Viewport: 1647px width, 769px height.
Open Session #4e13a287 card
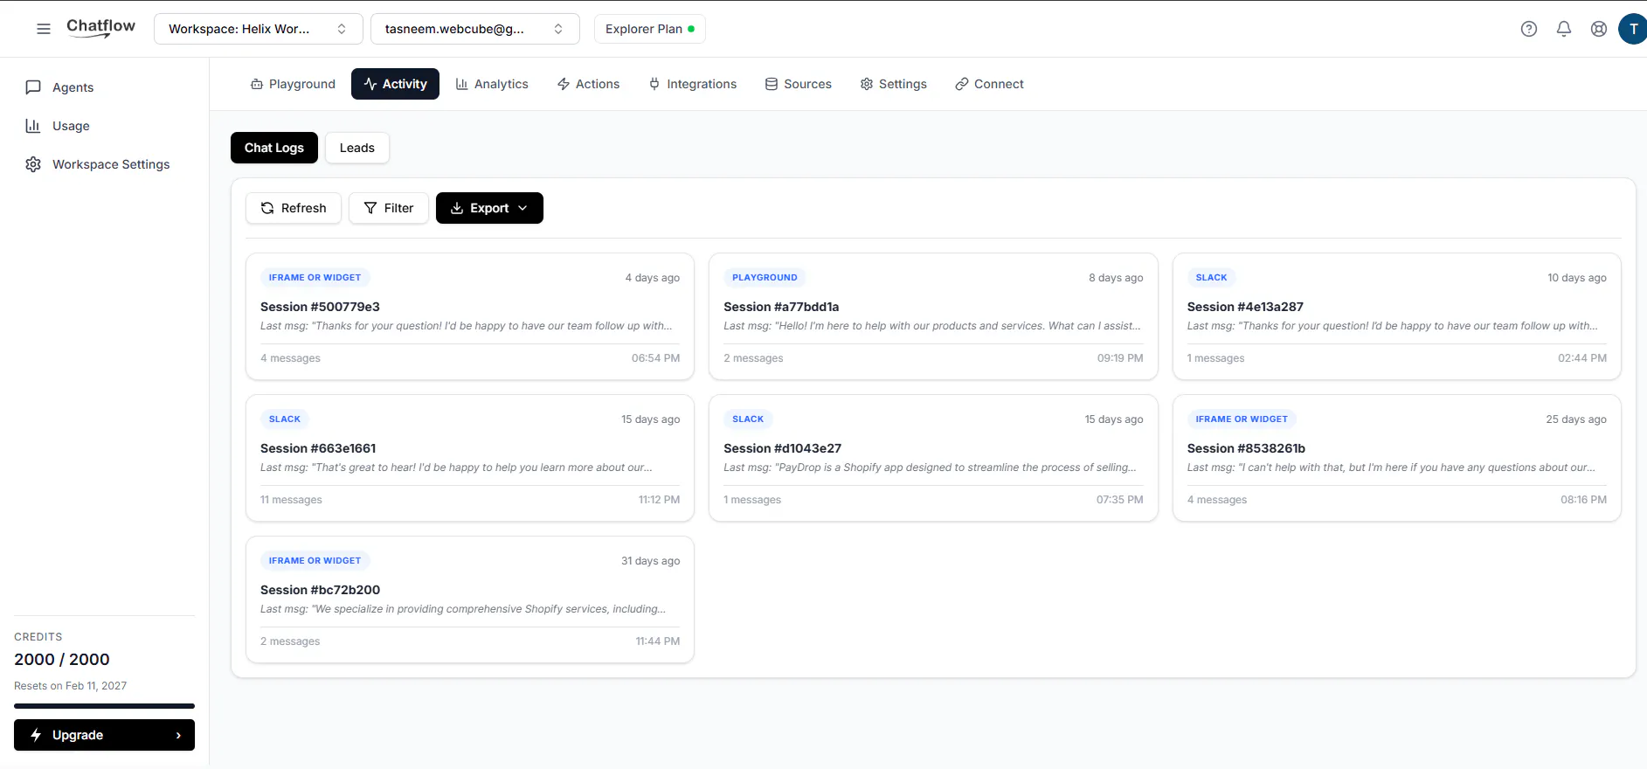click(1396, 316)
